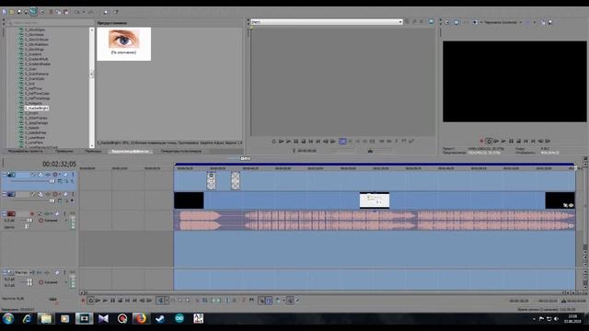Arm the audio track for recording
The height and width of the screenshot is (331, 589).
32,214
